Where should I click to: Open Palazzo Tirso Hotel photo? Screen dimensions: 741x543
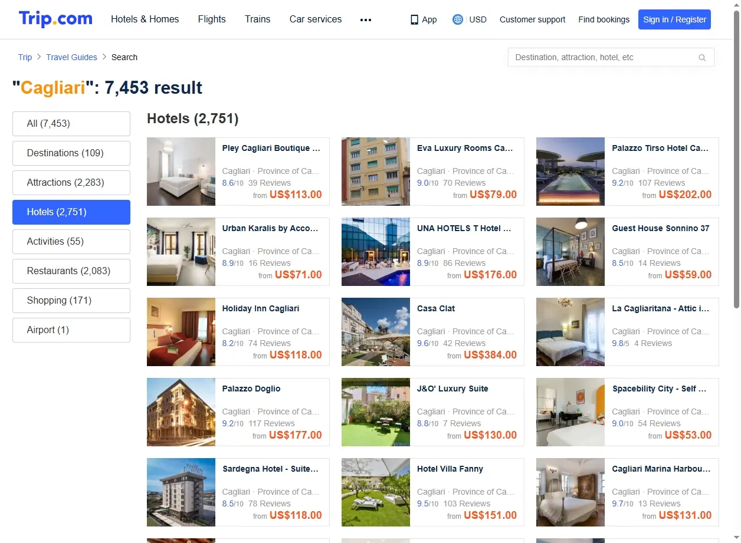point(570,172)
